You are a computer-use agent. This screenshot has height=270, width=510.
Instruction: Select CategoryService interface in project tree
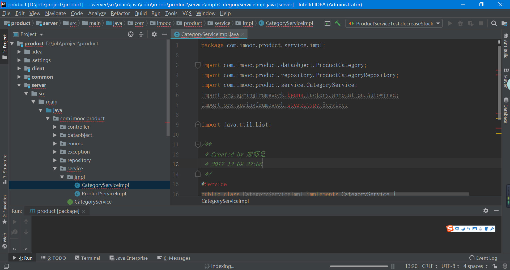[x=93, y=202]
